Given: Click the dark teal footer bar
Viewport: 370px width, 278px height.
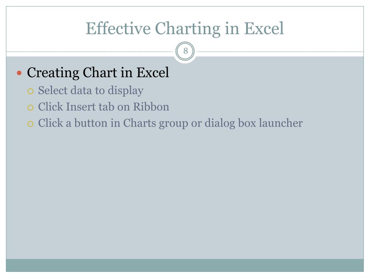Looking at the screenshot, I should click(x=185, y=265).
